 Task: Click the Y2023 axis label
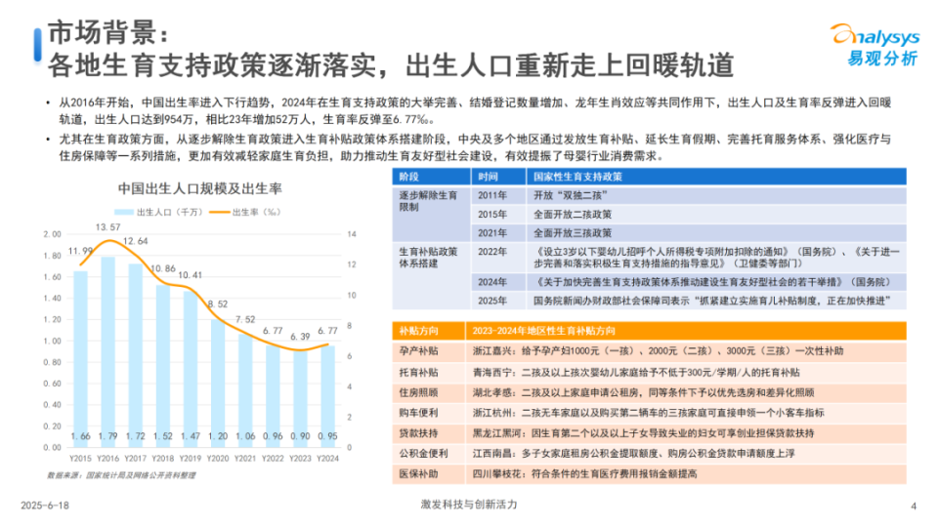[300, 459]
